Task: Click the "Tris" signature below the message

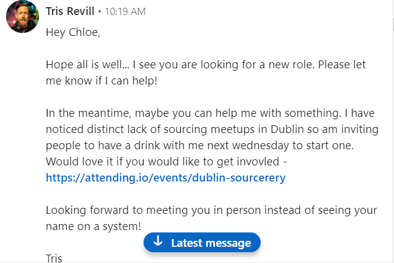Action: click(x=54, y=258)
